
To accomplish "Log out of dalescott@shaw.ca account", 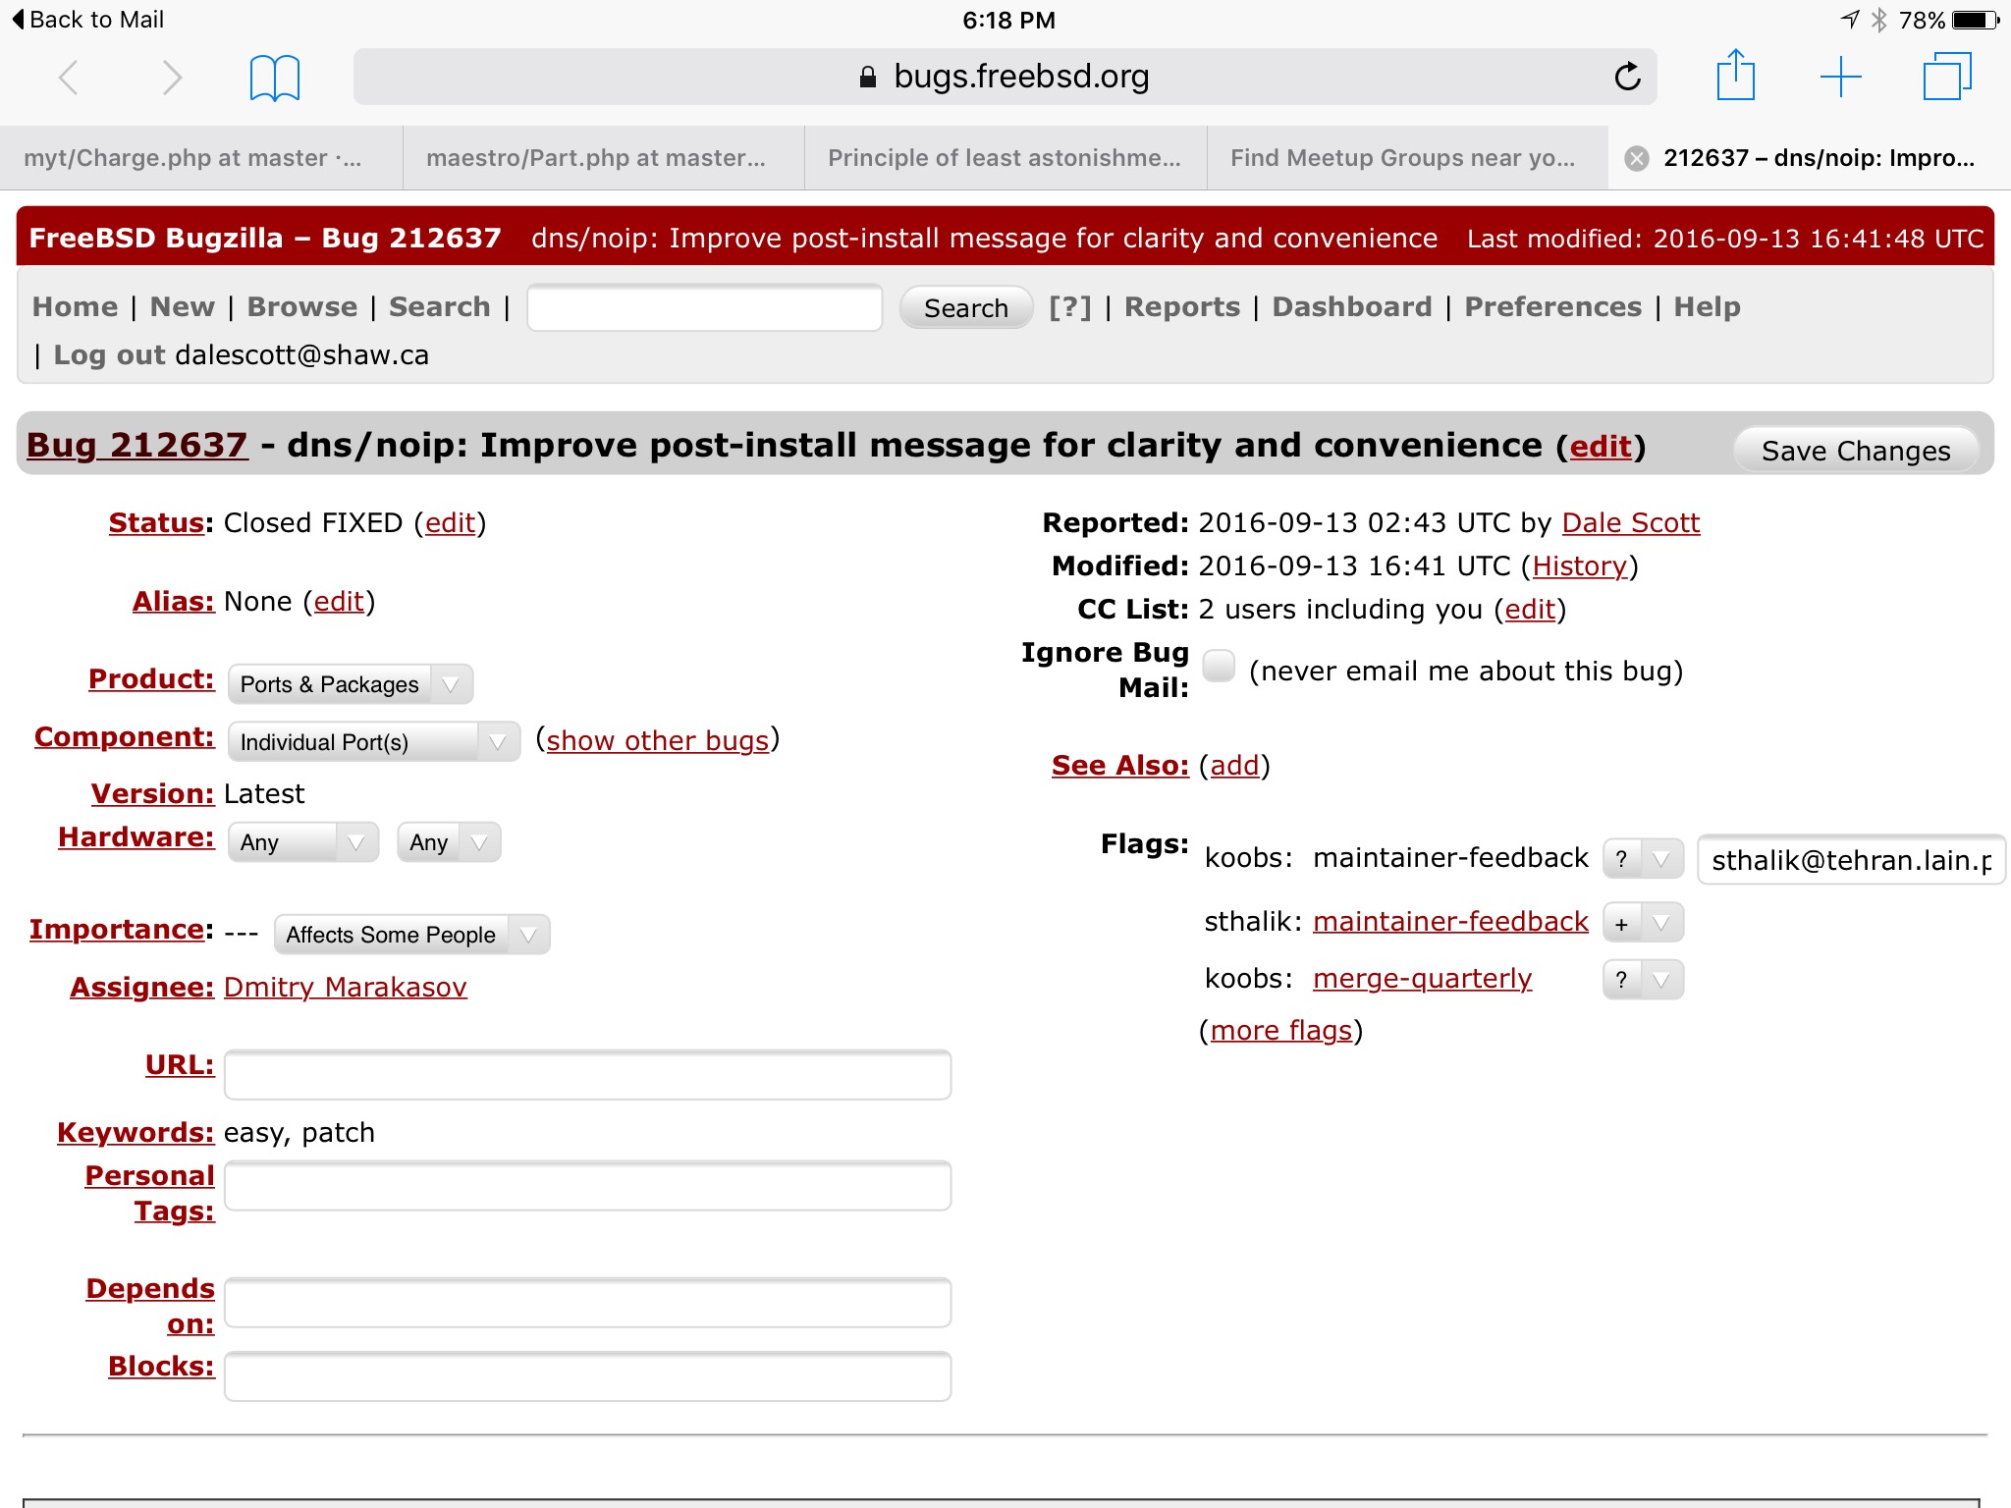I will pyautogui.click(x=109, y=354).
